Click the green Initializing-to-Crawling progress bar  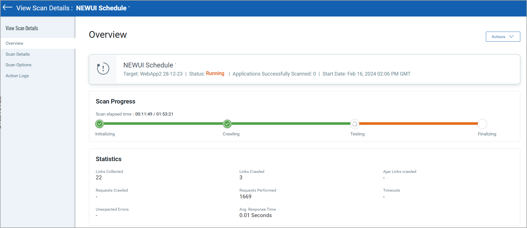coord(163,123)
